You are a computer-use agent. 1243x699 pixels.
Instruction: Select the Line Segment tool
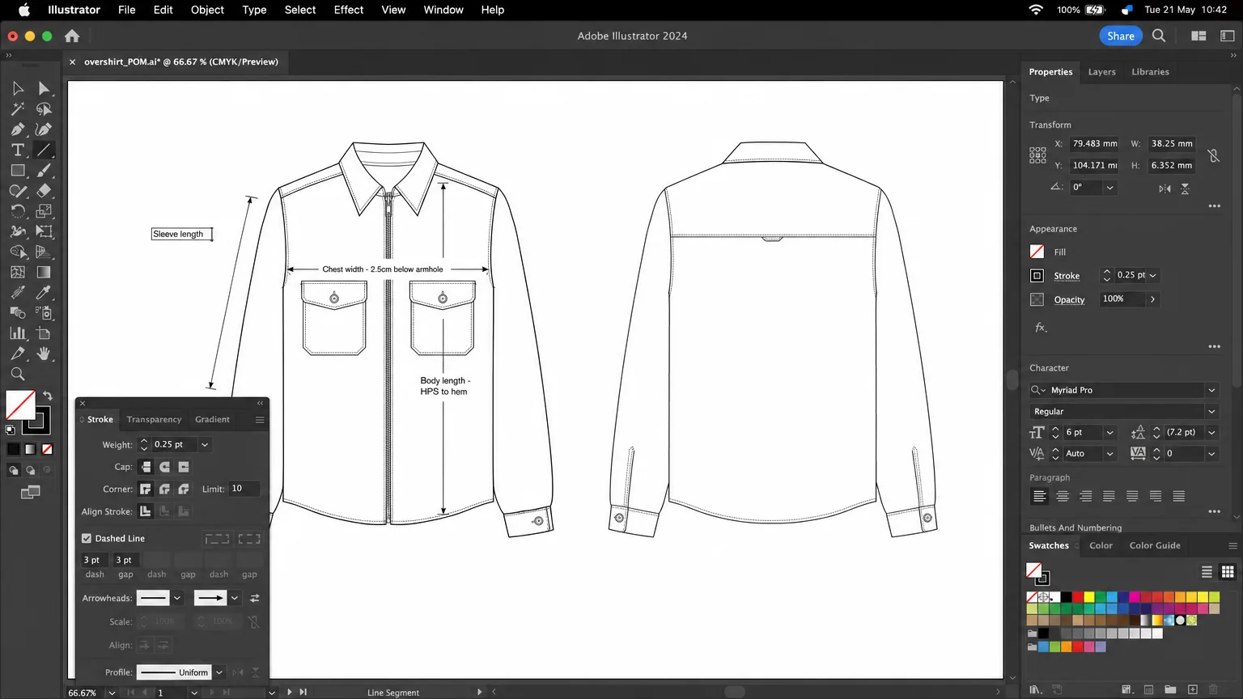click(x=44, y=150)
